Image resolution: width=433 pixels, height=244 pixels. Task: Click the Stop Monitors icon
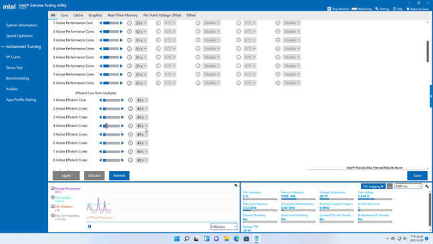pyautogui.click(x=329, y=9)
